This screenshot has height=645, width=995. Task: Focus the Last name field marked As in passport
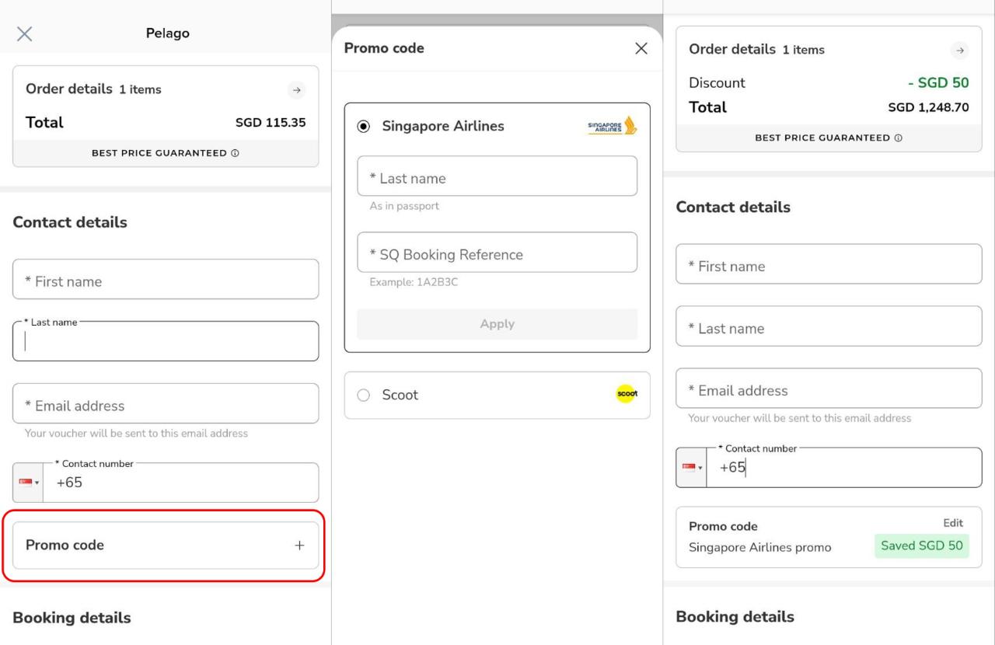pos(497,177)
